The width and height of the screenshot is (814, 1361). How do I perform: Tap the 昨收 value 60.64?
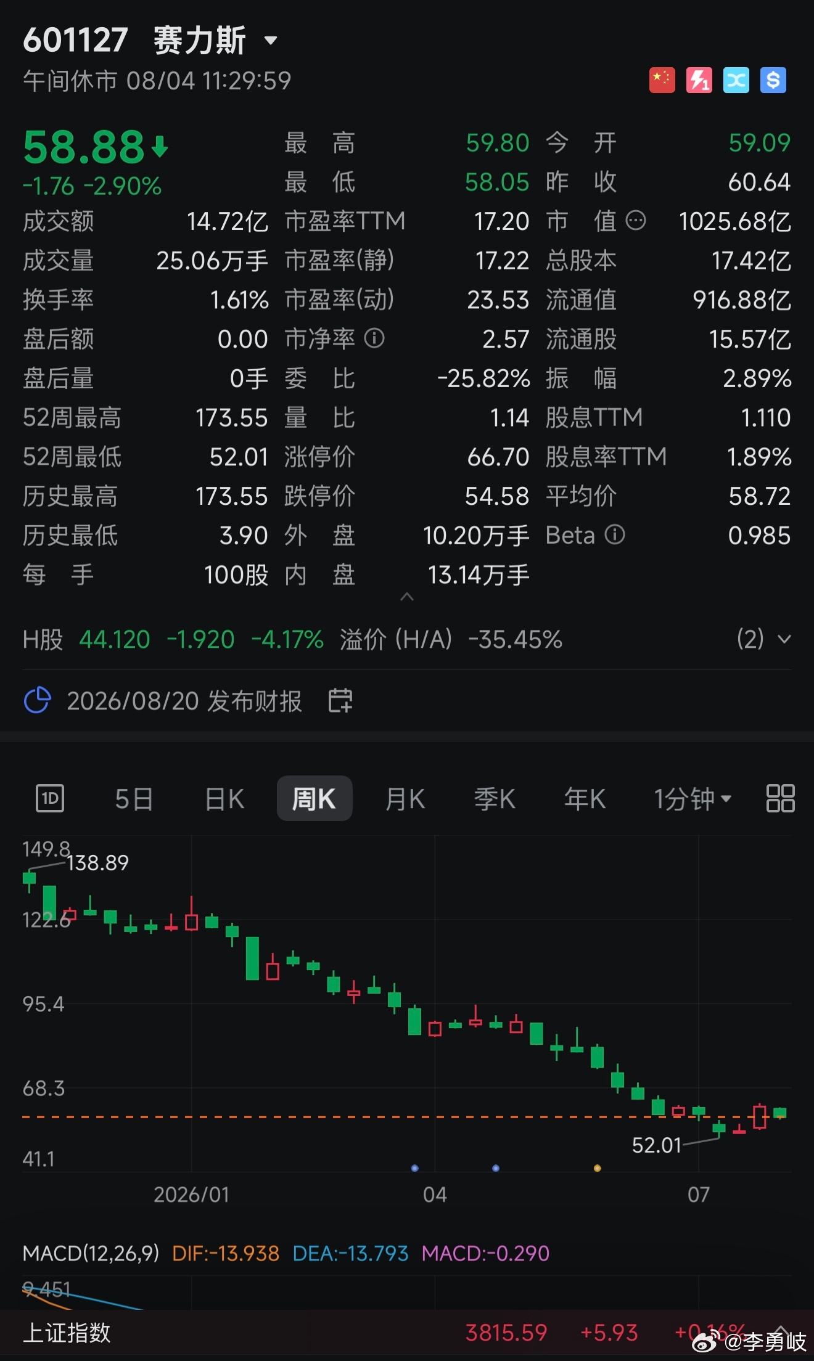(x=759, y=182)
